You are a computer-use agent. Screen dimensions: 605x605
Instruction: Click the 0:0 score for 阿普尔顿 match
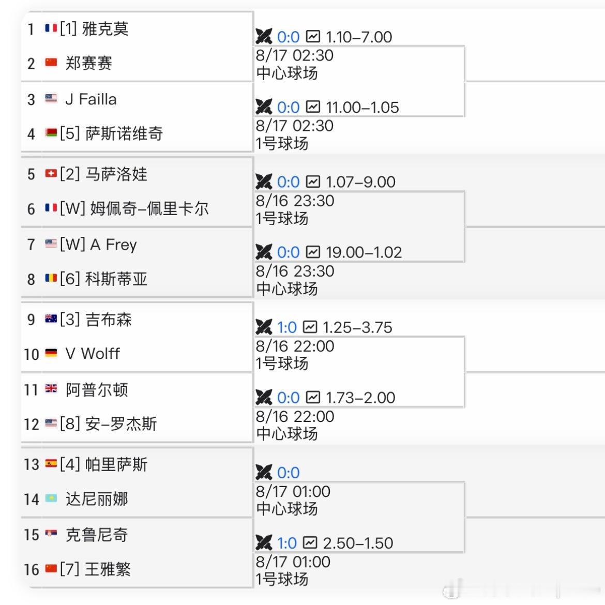tap(288, 398)
